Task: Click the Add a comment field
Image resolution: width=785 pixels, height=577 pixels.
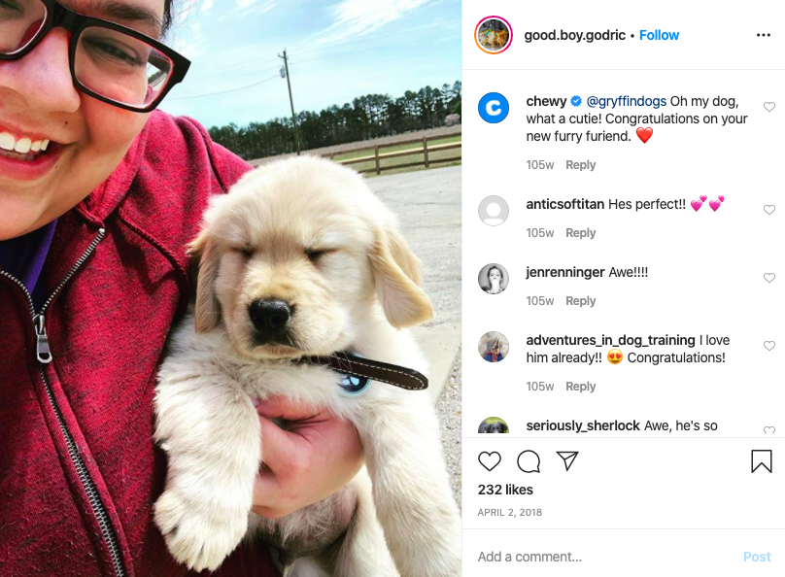Action: pyautogui.click(x=606, y=557)
